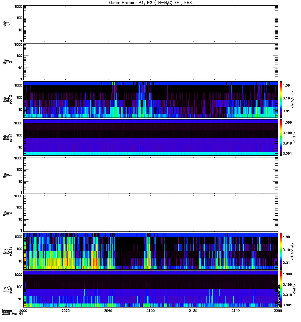Click the '<|mV/m|>' unit label beside thc edc12
This screenshot has width=301, height=322.
pyautogui.click(x=293, y=251)
